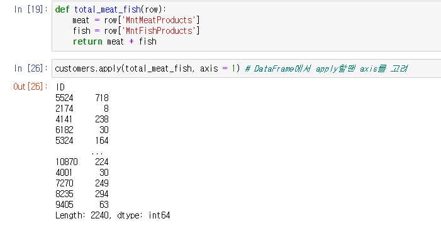Click the def total_meat_fish(row) line

(111, 9)
